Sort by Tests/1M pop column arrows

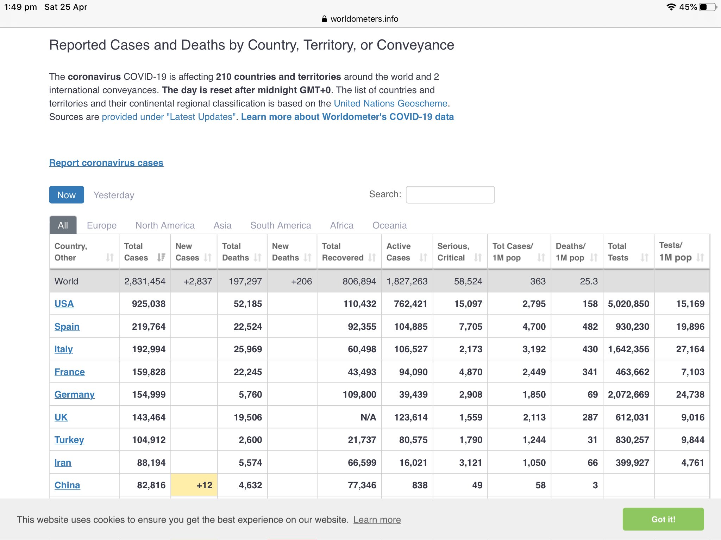point(701,258)
